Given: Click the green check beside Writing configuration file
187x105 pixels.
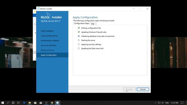Looking at the screenshot, I should point(79,28).
